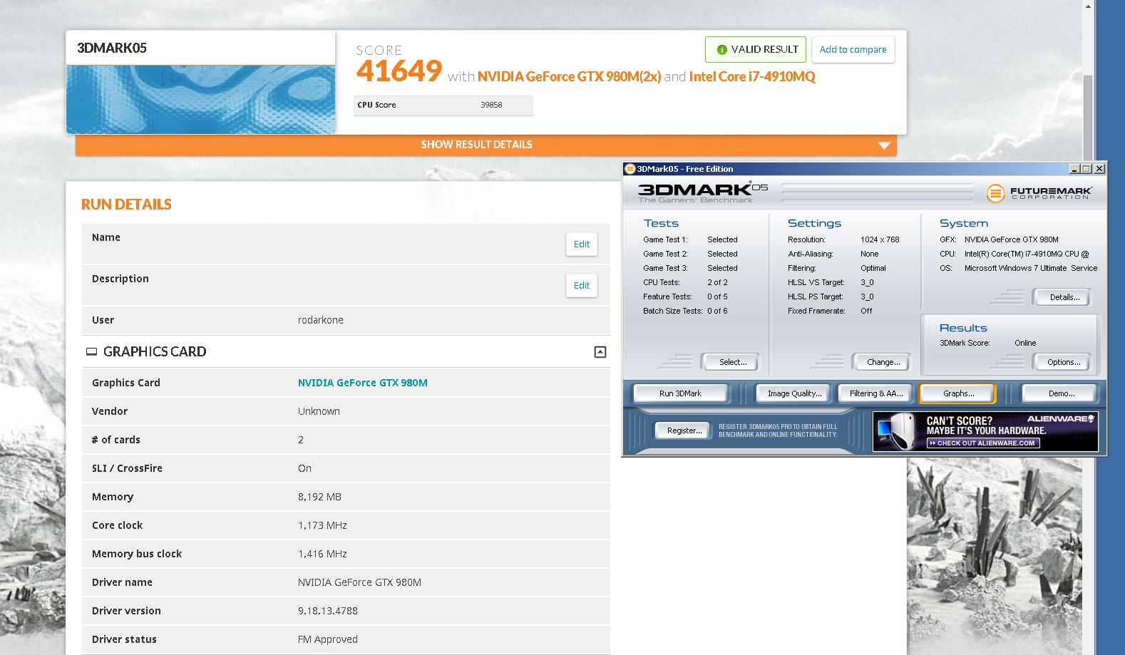Click the FM Approved driver status
The image size is (1125, 655).
(328, 639)
